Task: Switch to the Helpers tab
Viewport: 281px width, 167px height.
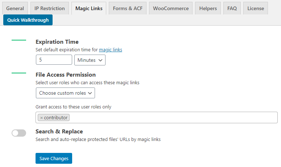Action: point(208,8)
